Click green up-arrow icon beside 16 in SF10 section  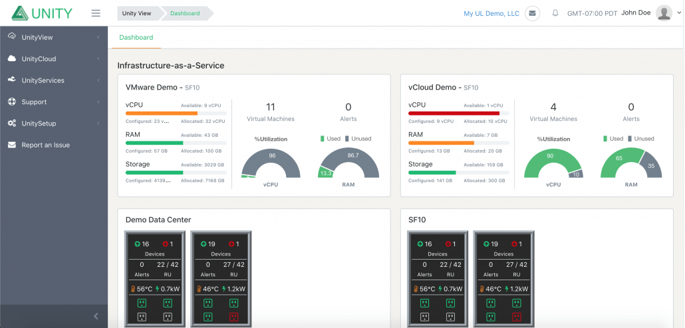[x=421, y=244]
